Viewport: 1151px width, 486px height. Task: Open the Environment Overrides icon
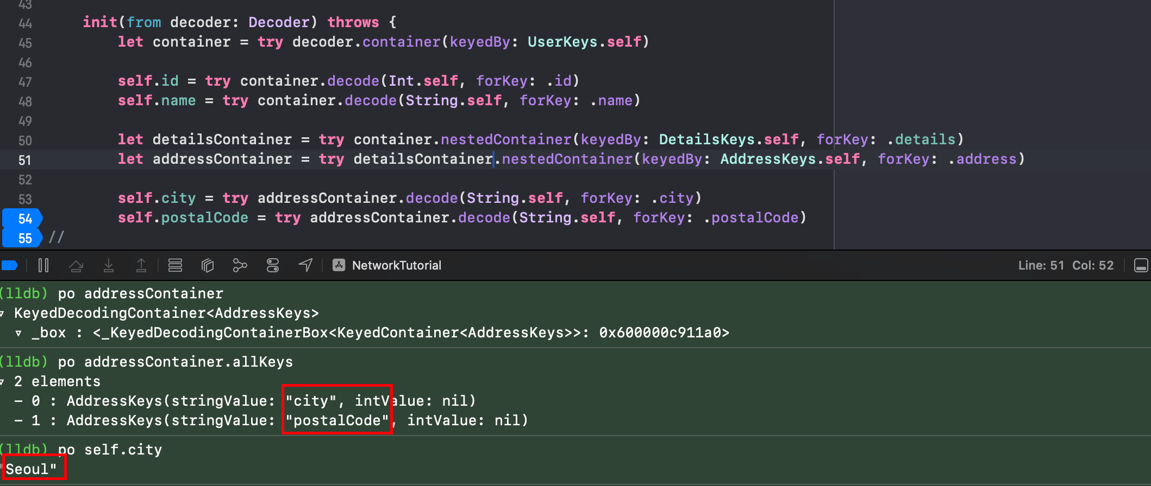[273, 265]
